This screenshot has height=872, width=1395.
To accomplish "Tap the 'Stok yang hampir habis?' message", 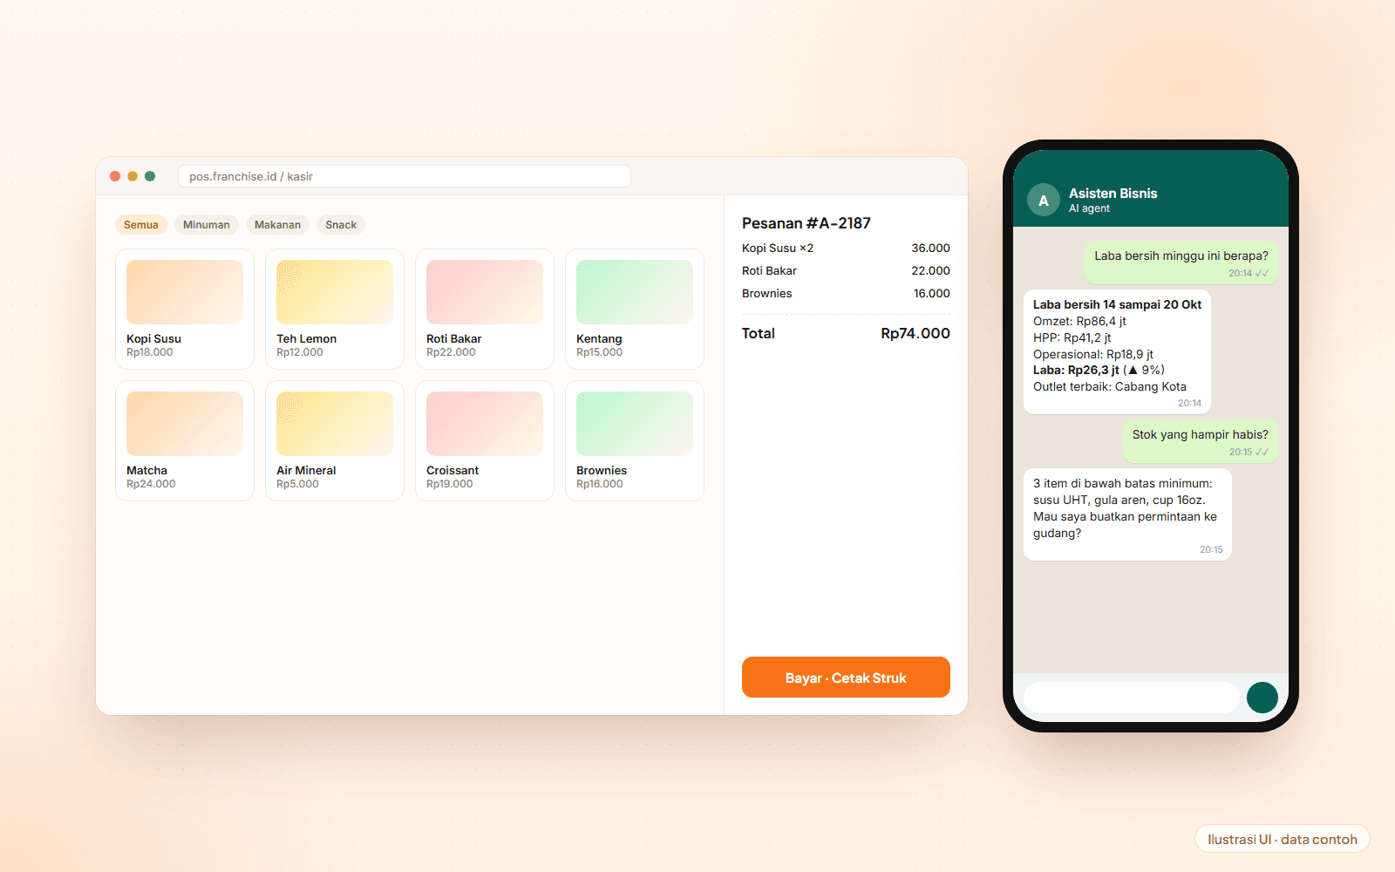I will pyautogui.click(x=1201, y=441).
